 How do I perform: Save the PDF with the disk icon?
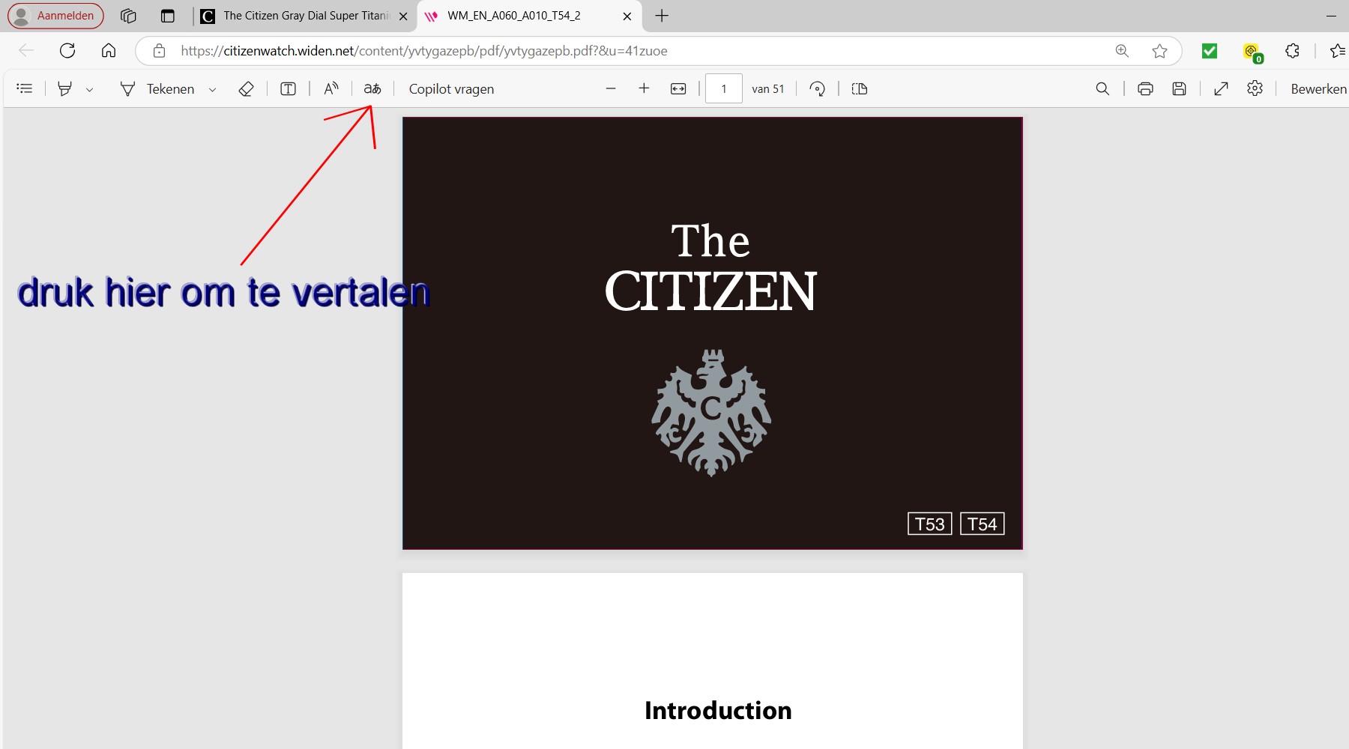coord(1179,88)
